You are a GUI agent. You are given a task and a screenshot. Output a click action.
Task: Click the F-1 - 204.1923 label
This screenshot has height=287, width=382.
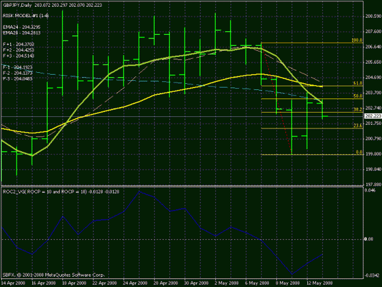click(18, 67)
